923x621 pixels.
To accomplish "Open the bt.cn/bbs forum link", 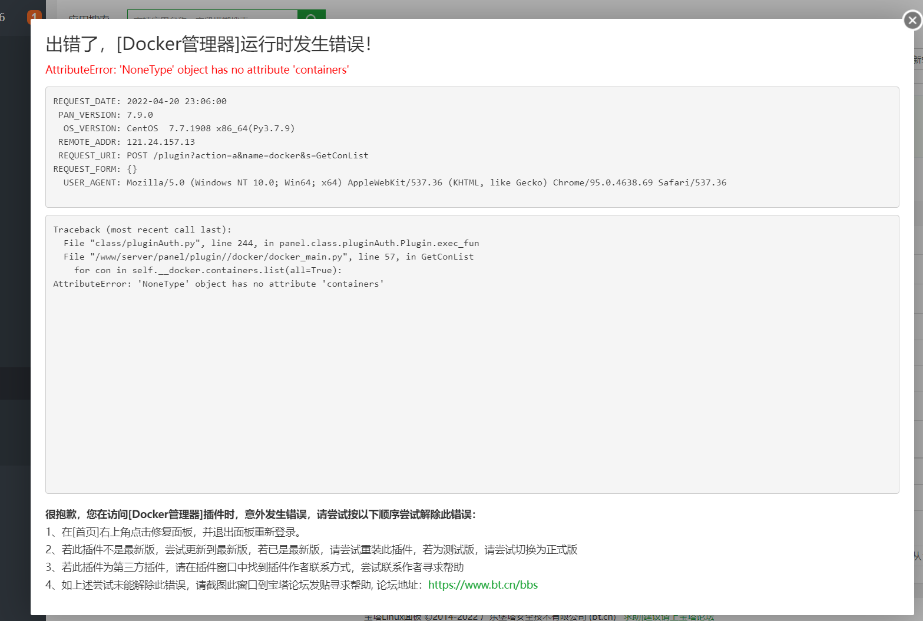I will pyautogui.click(x=483, y=585).
